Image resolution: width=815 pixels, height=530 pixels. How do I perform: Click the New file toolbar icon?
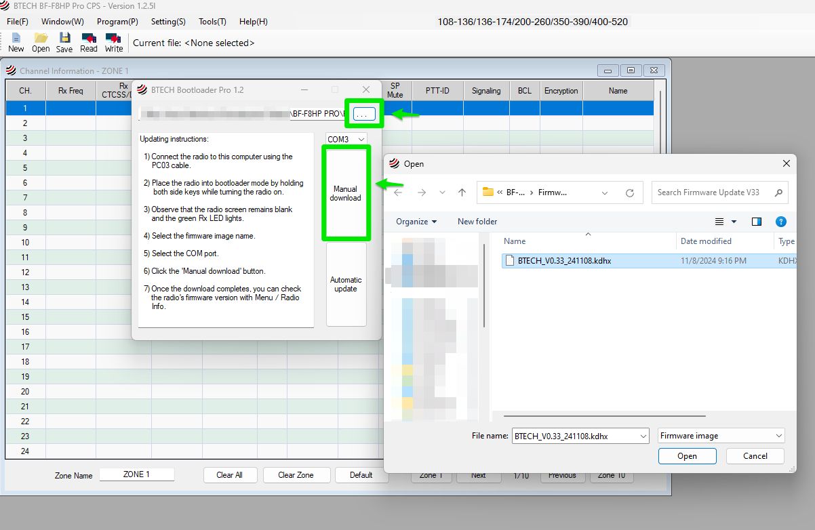[16, 42]
